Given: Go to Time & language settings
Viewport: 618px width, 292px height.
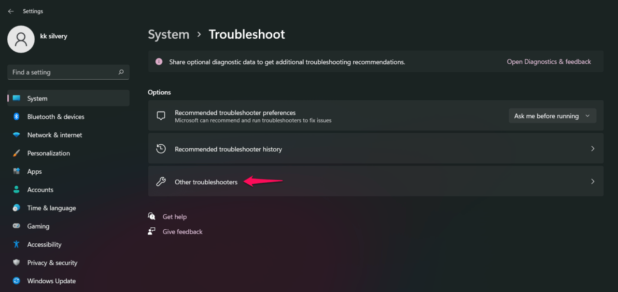Looking at the screenshot, I should [x=51, y=208].
